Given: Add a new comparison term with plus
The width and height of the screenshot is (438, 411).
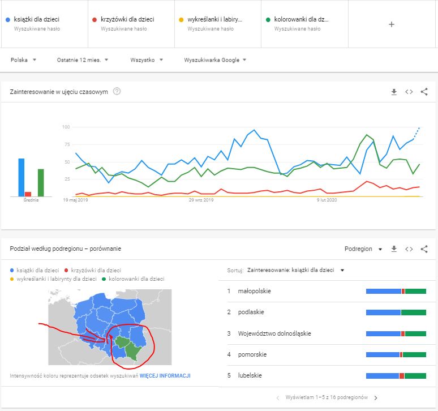Looking at the screenshot, I should 391,24.
